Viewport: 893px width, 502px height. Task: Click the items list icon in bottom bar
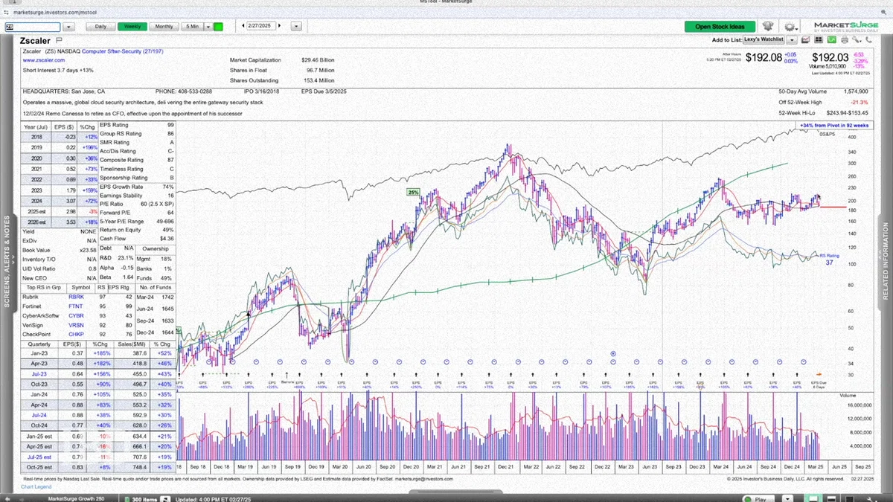tap(127, 499)
